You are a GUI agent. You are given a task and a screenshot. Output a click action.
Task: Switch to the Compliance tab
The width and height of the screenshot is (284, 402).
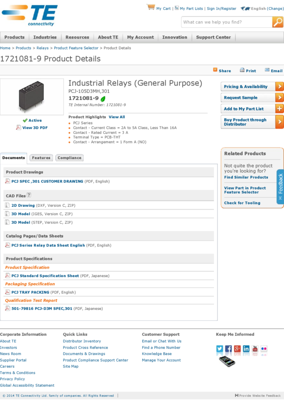(69, 158)
